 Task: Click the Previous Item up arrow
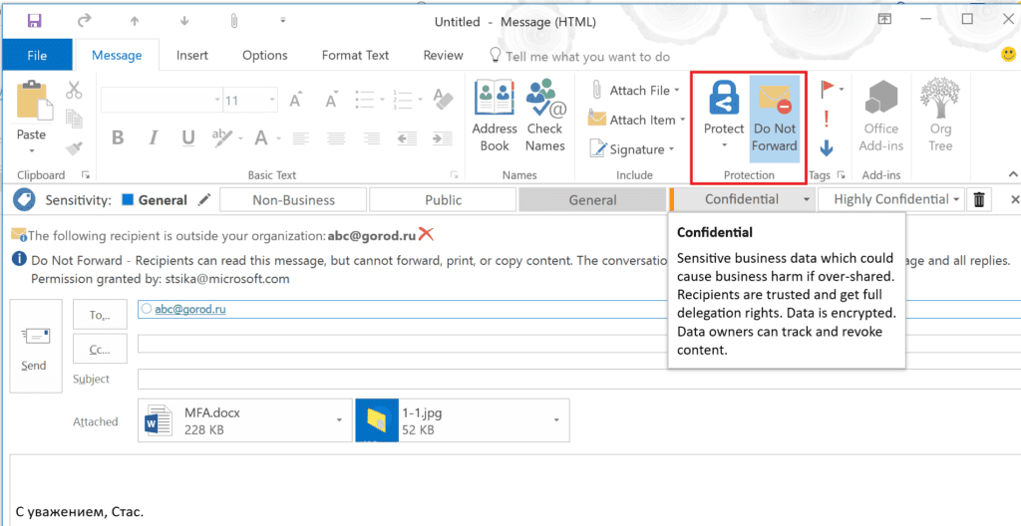click(x=135, y=21)
